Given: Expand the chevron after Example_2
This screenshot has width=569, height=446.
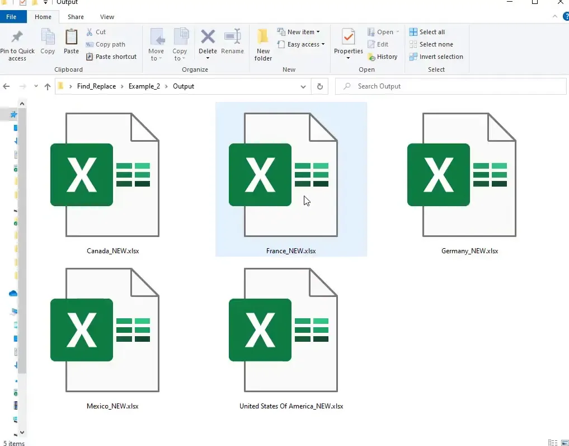Looking at the screenshot, I should tap(166, 86).
